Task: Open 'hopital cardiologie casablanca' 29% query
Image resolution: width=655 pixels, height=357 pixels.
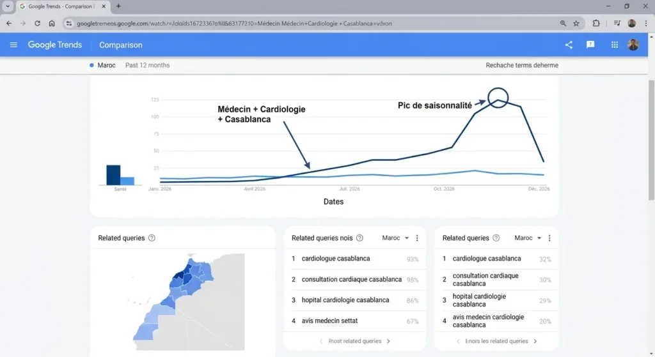Action: pyautogui.click(x=496, y=300)
